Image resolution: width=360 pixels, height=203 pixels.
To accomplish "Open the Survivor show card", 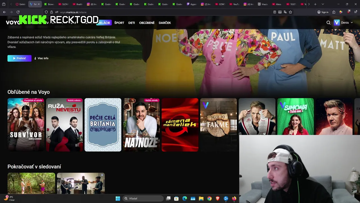I will (x=26, y=125).
